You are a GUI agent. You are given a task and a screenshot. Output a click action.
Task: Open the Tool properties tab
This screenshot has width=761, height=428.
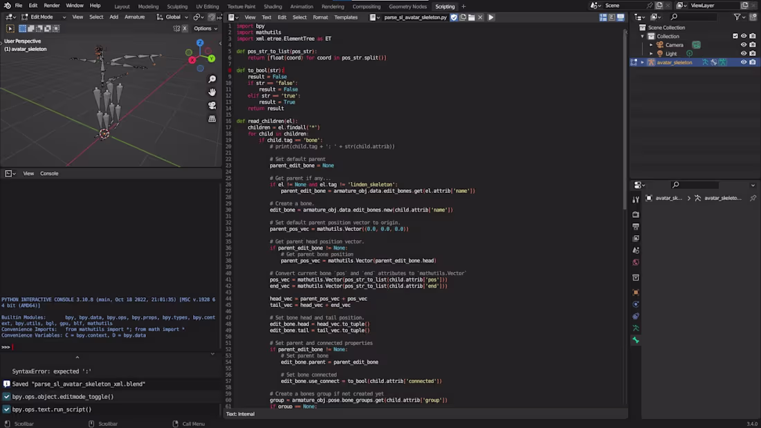pos(636,200)
